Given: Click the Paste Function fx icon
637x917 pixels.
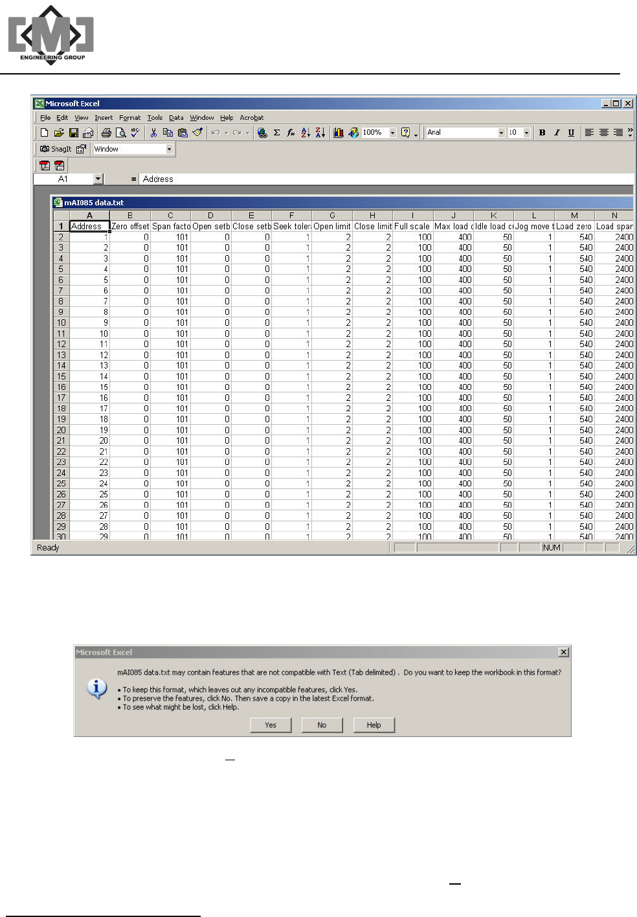Looking at the screenshot, I should [291, 133].
